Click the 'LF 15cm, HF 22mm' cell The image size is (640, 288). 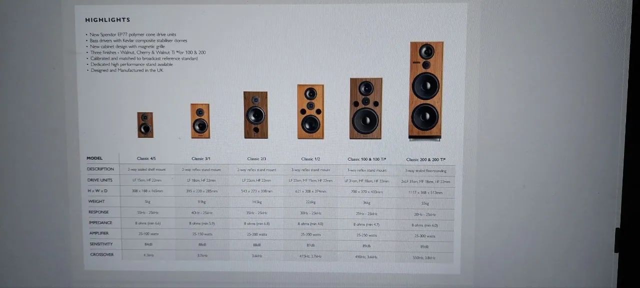(146, 180)
